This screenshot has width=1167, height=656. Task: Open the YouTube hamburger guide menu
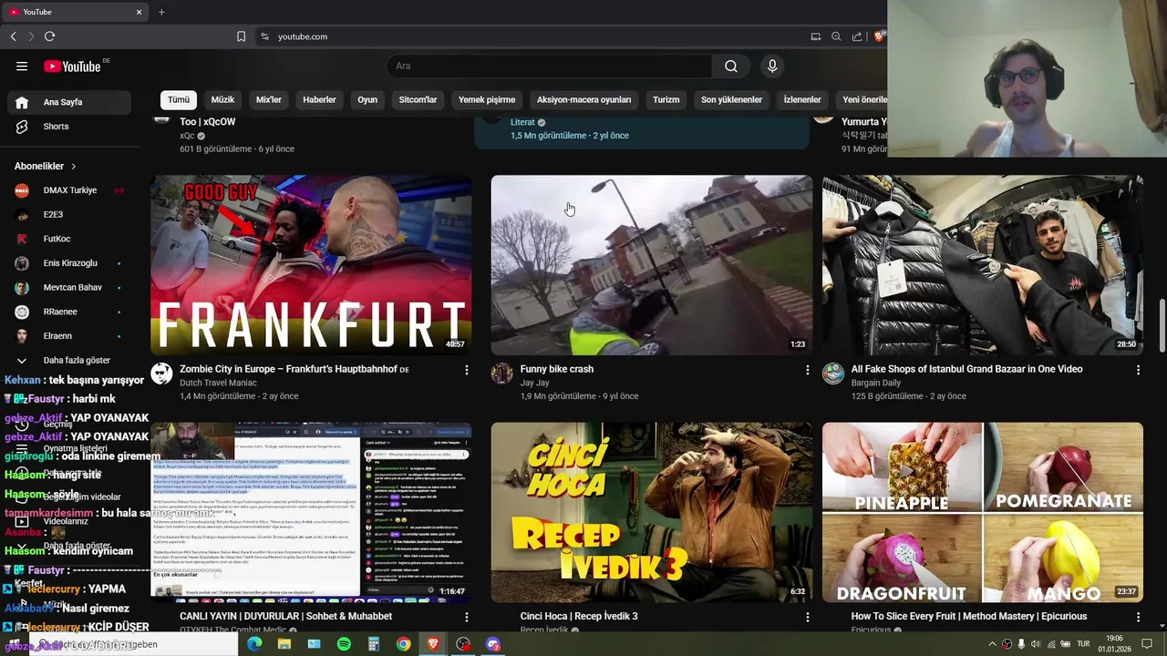click(22, 66)
